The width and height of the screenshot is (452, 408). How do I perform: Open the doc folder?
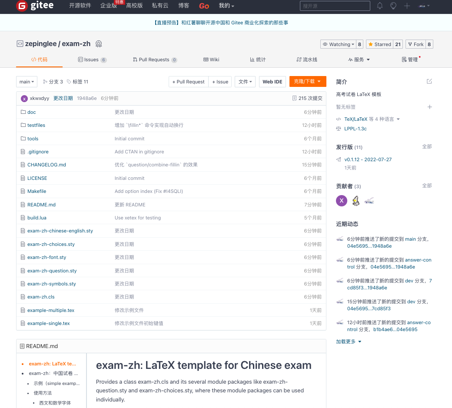[31, 112]
